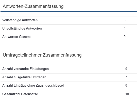Click the Unvollständige Antworten row label
Screen dimensions: 139x101
pyautogui.click(x=22, y=29)
